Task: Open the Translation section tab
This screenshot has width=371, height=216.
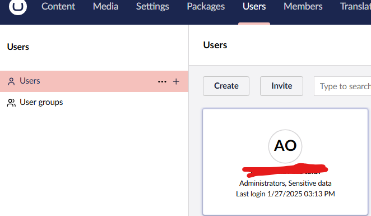Action: [x=355, y=6]
